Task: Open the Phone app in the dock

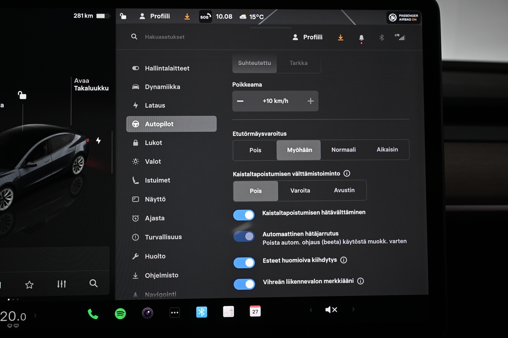Action: coord(93,314)
